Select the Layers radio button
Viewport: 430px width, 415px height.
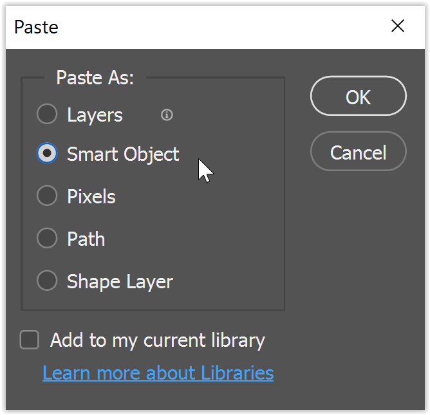pyautogui.click(x=47, y=115)
